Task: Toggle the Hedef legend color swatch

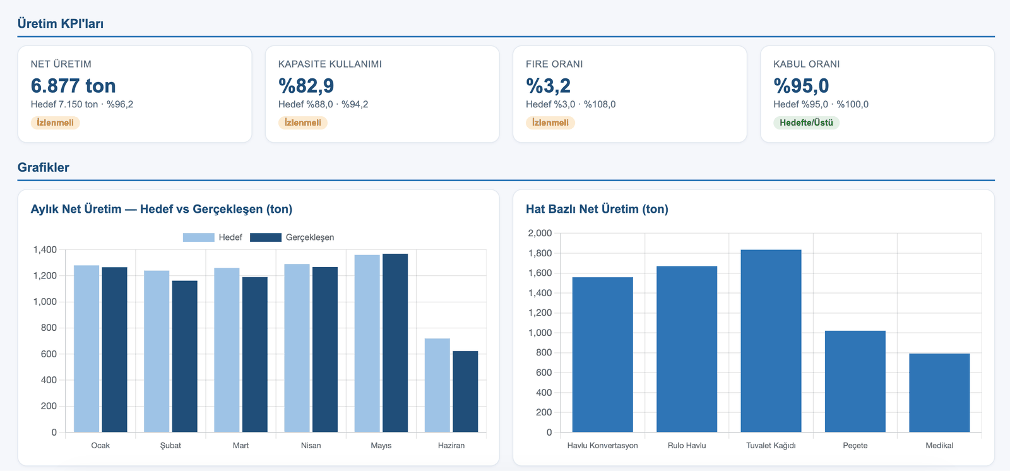Action: pyautogui.click(x=199, y=237)
